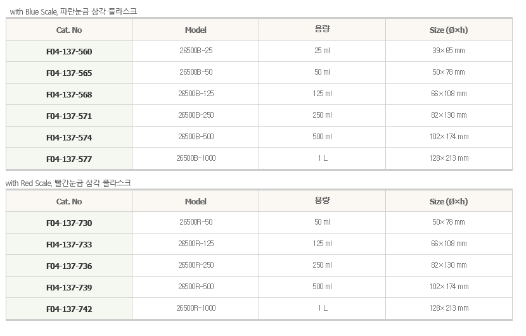Select the 128×213 mm size in Blue Scale table

(x=449, y=158)
